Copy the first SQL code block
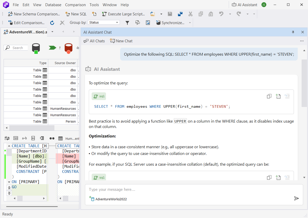308x218 pixels. coord(269,96)
